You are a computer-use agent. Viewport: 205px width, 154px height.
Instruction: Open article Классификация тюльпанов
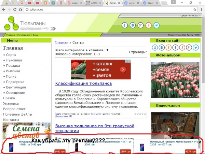pos(83,84)
